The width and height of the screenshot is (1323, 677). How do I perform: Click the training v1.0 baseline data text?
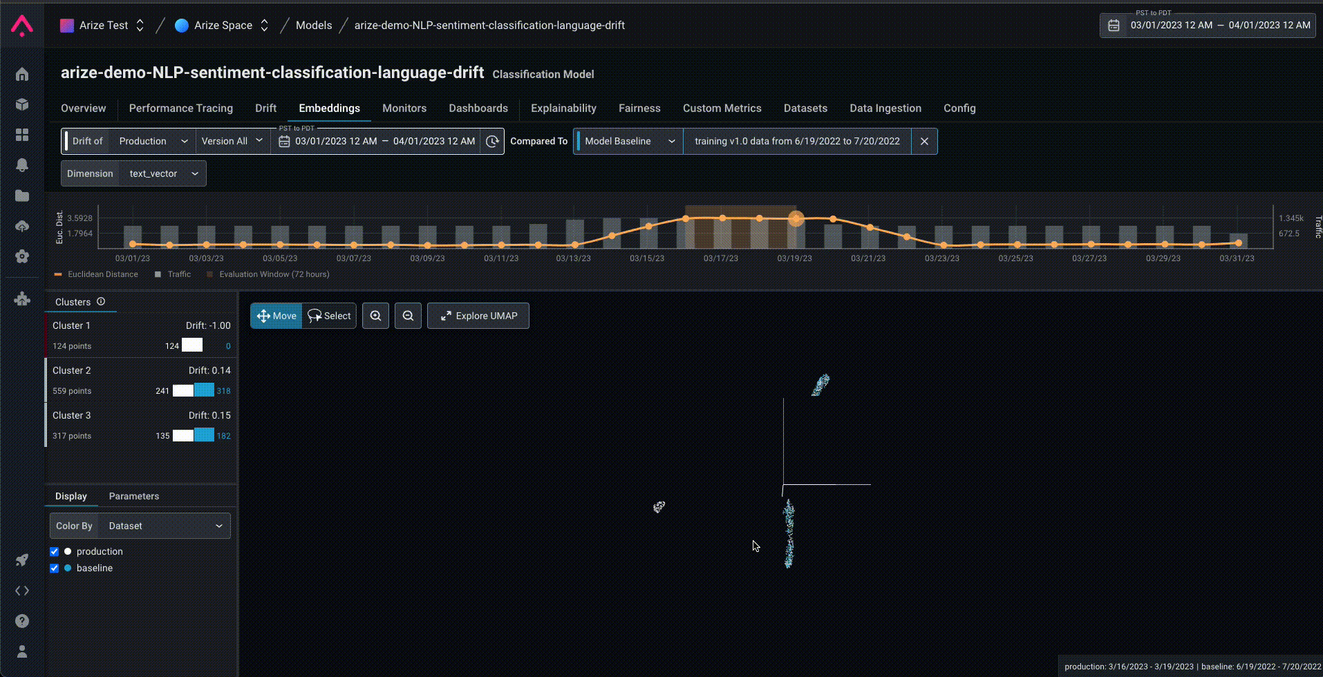click(797, 141)
